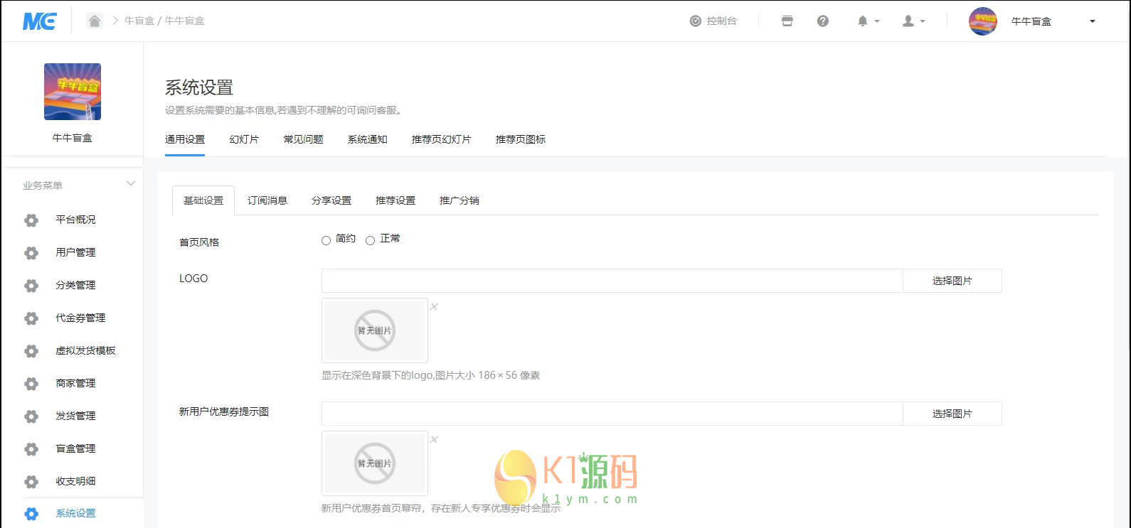Click the 新用户优惠券提示图 placeholder preview
This screenshot has width=1131, height=528.
coord(375,463)
